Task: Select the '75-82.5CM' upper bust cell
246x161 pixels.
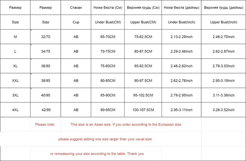Action: click(x=143, y=37)
